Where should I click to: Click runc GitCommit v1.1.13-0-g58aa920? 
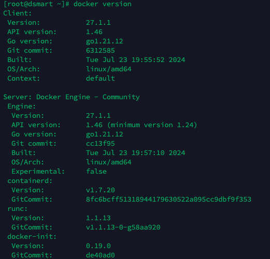coord(123,227)
